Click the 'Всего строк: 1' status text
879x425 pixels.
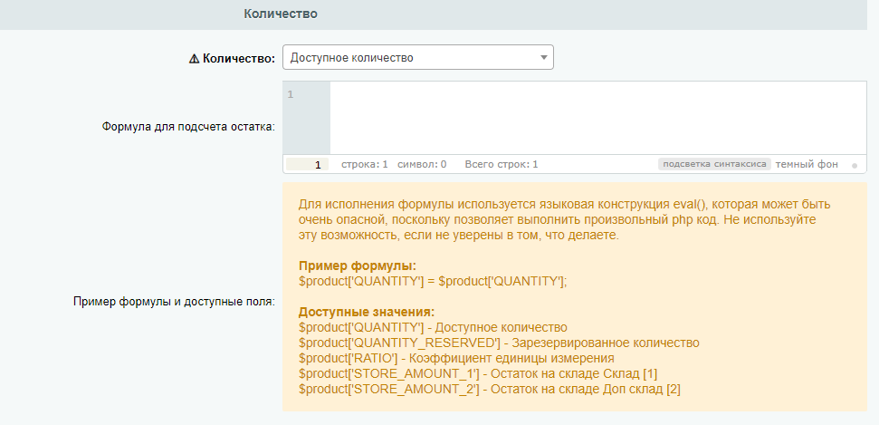pos(502,165)
